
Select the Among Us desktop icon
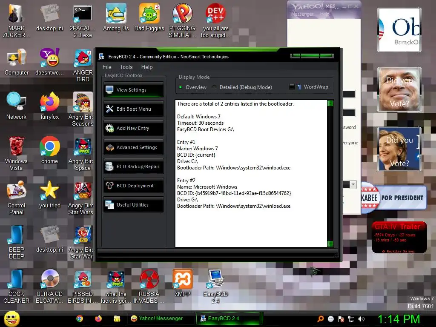click(116, 17)
